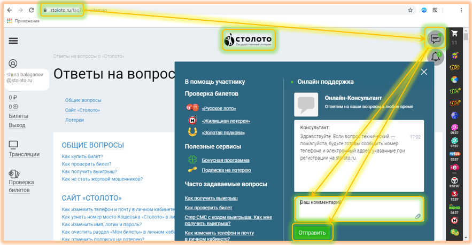Viewport: 472px width, 245px height.
Task: Click the Ответы на вопросы о «Столото» breadcrumb
Action: (x=89, y=56)
